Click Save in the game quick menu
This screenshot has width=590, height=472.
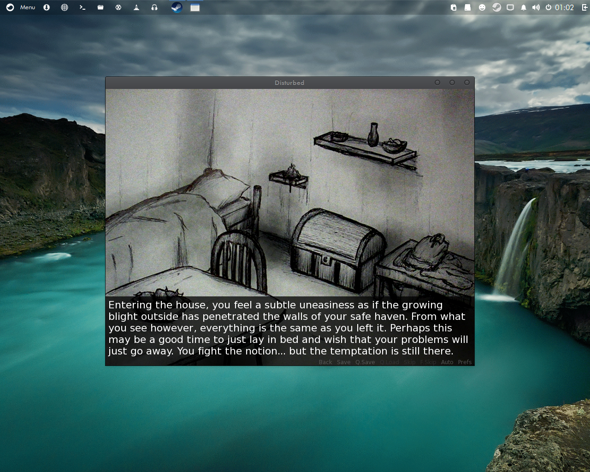(x=343, y=362)
